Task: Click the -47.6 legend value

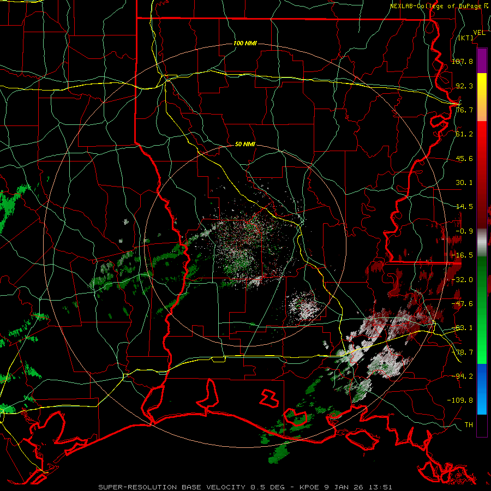Action: pos(462,304)
